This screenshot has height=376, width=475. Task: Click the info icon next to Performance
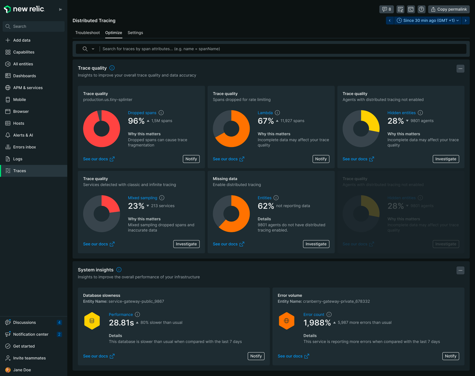(x=137, y=314)
